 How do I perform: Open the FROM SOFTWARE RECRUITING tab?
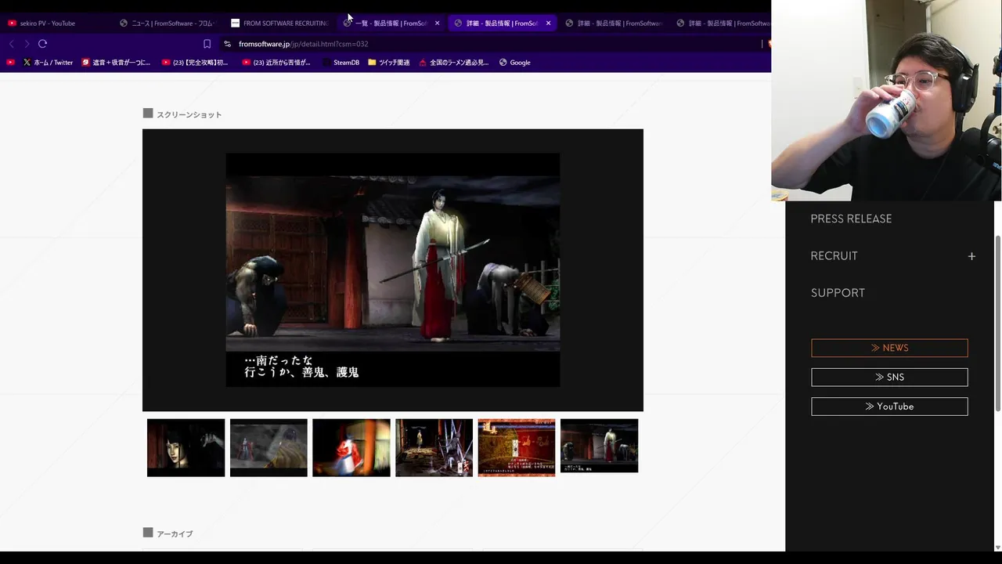(280, 23)
